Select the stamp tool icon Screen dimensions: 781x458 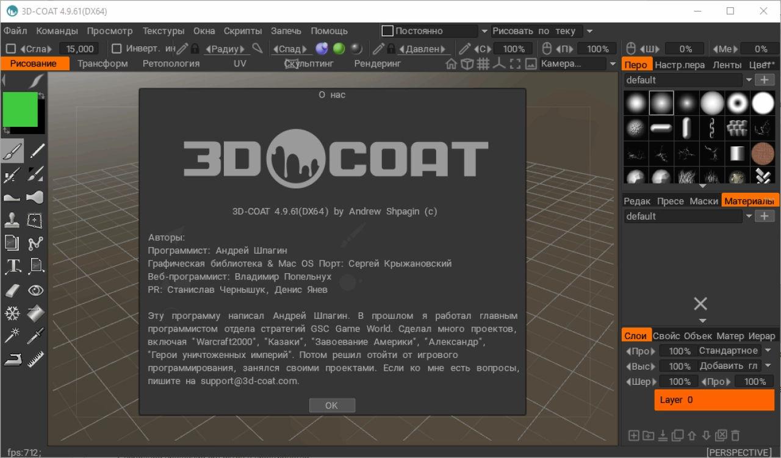tap(12, 220)
